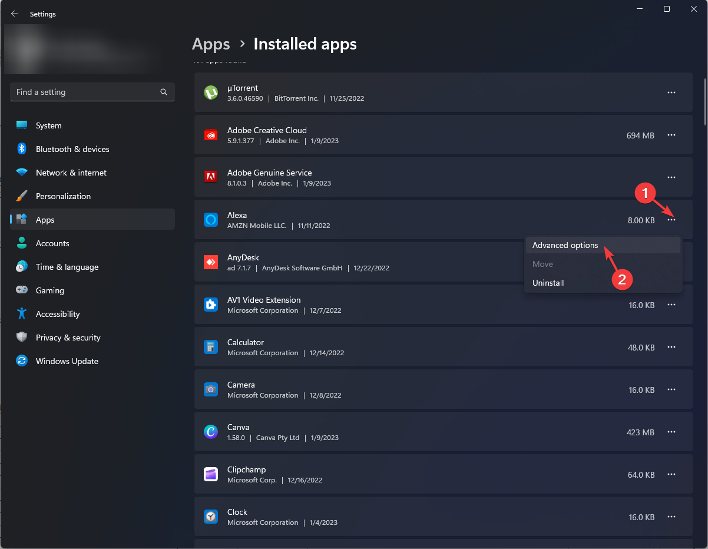Click the Apps breadcrumb link
708x549 pixels.
click(211, 44)
